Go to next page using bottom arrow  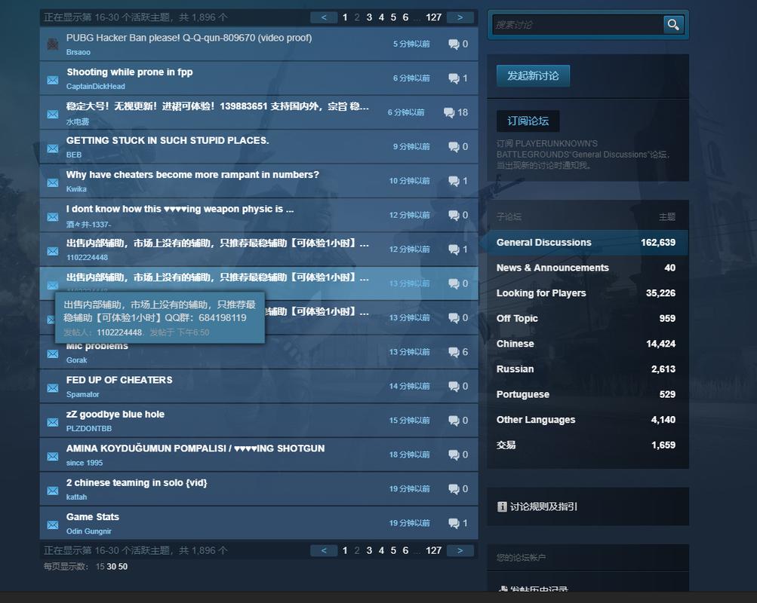point(460,550)
